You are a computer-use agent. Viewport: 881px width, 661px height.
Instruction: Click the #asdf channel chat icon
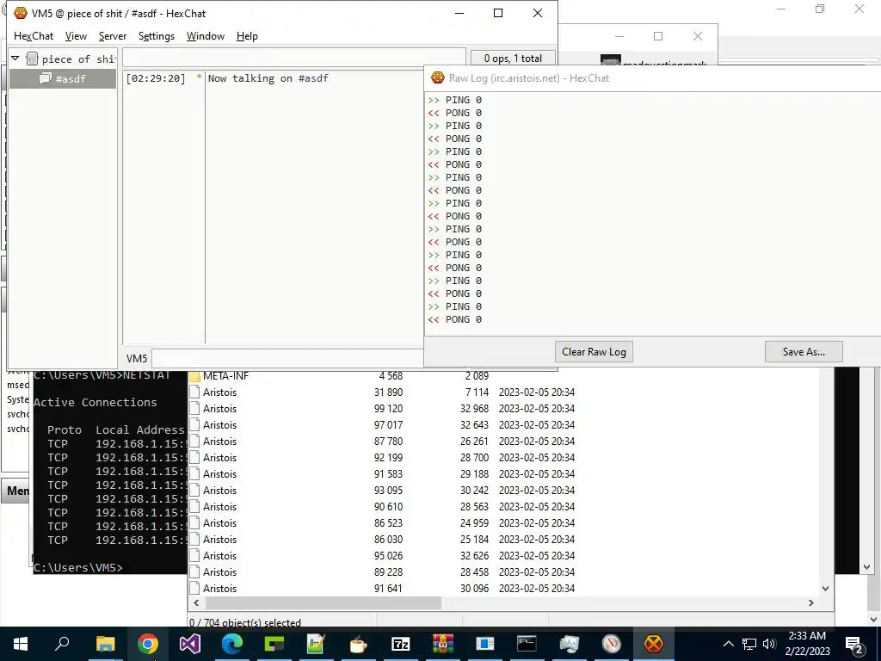click(46, 78)
